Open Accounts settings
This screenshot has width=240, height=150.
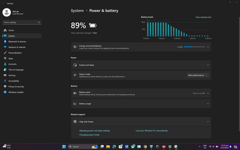(22, 64)
